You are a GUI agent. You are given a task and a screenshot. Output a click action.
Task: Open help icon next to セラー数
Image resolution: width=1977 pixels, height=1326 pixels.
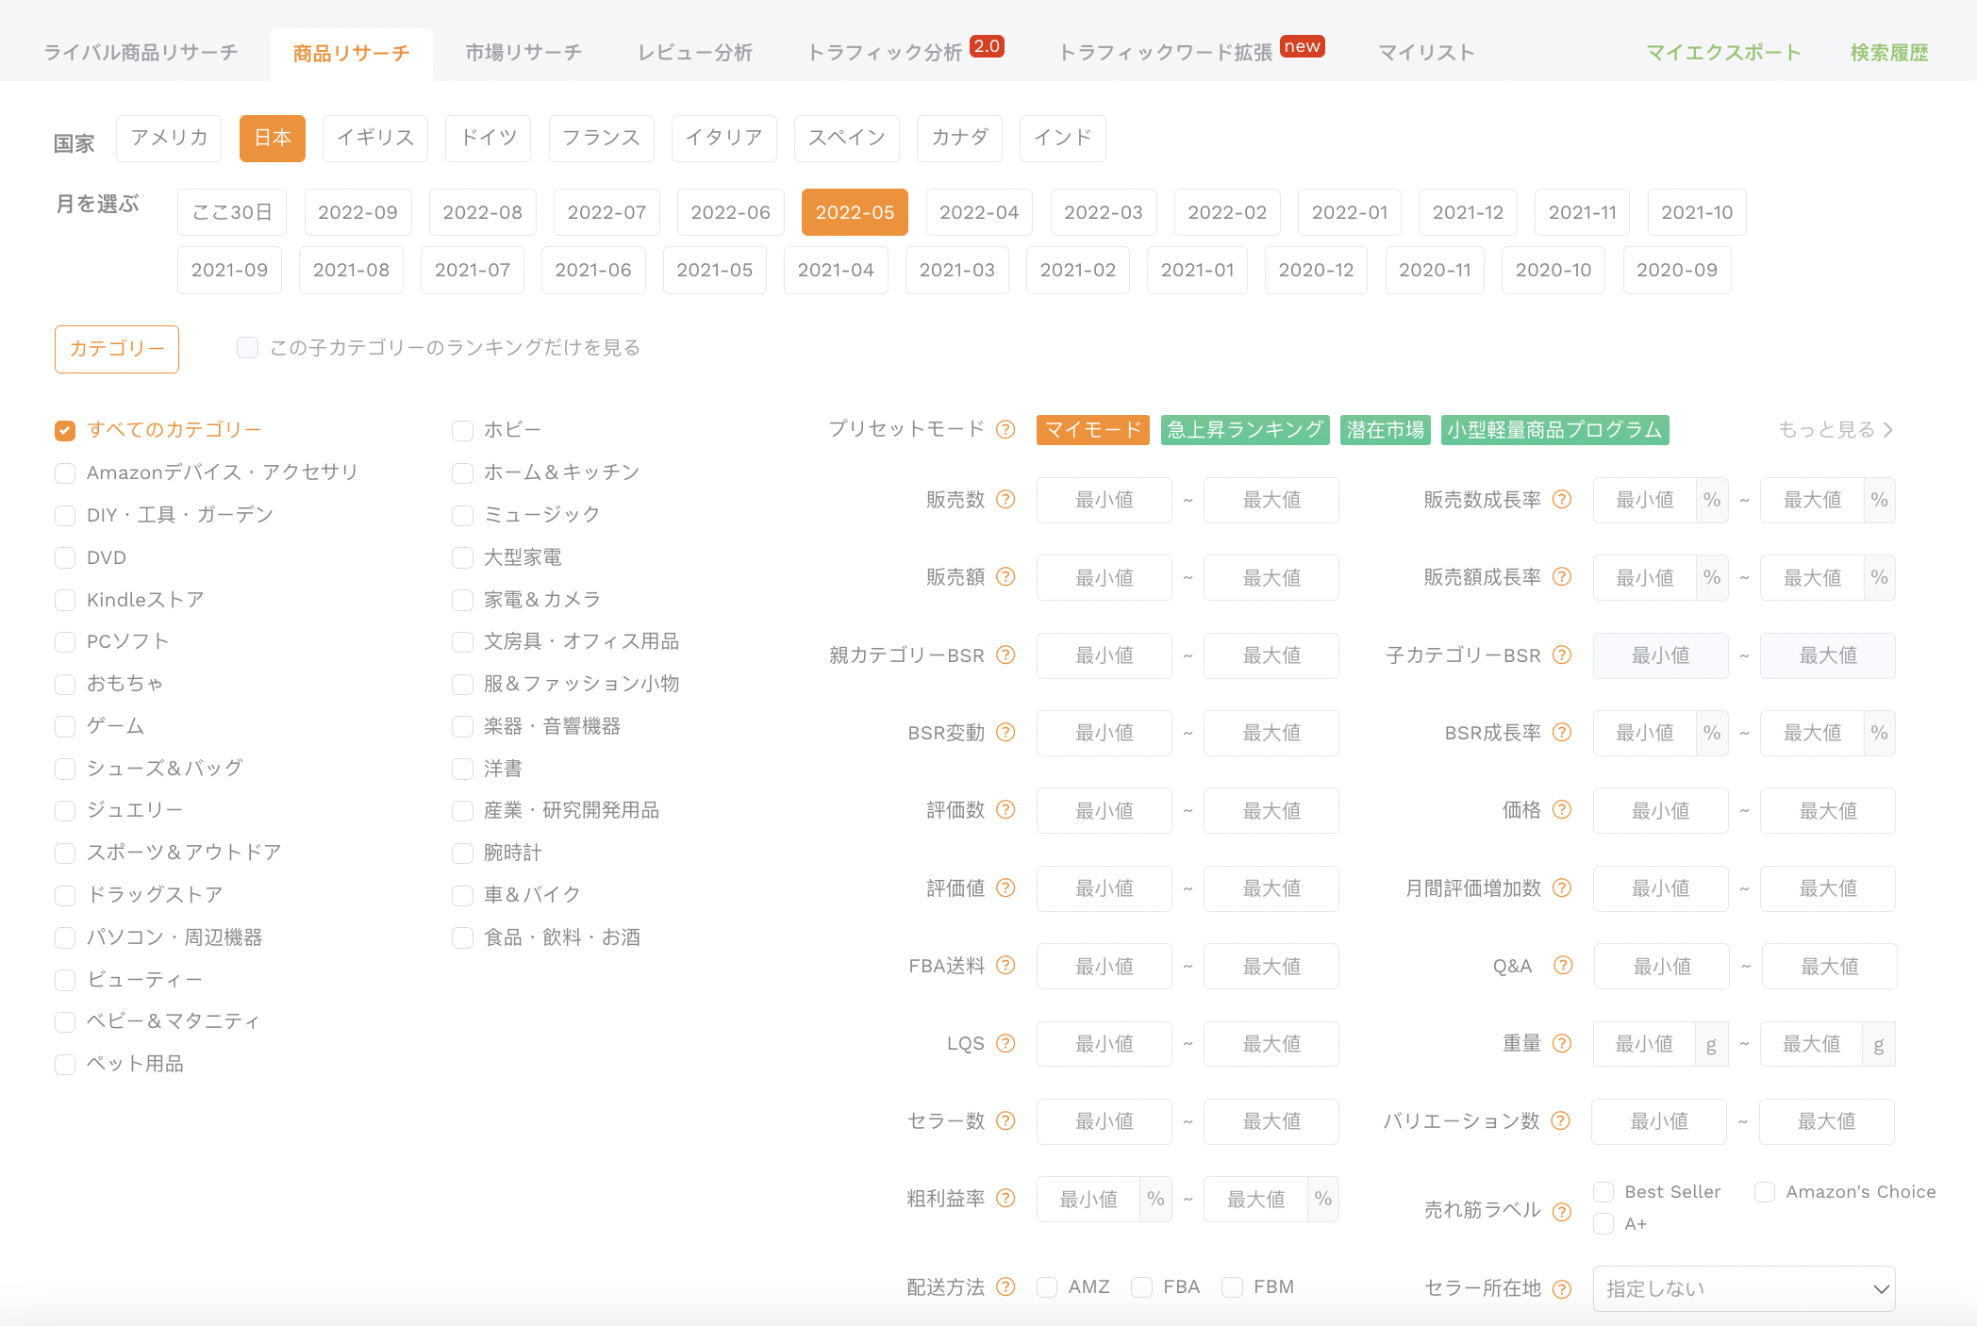click(1005, 1120)
